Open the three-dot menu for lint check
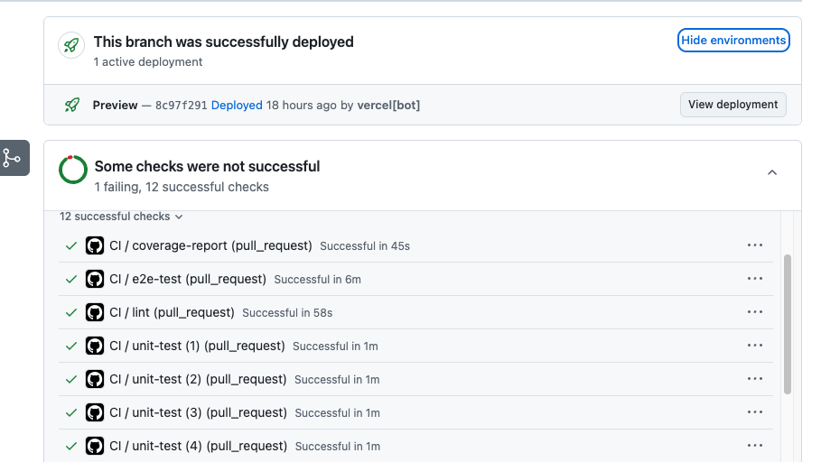 (x=755, y=312)
